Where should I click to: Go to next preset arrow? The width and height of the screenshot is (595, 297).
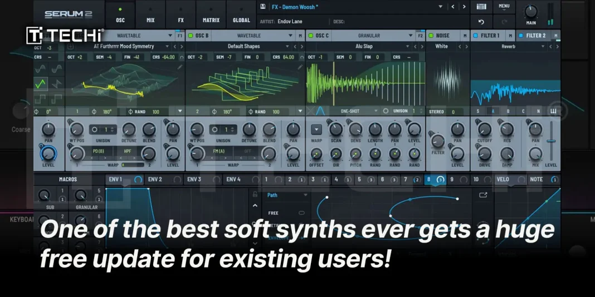point(464,7)
